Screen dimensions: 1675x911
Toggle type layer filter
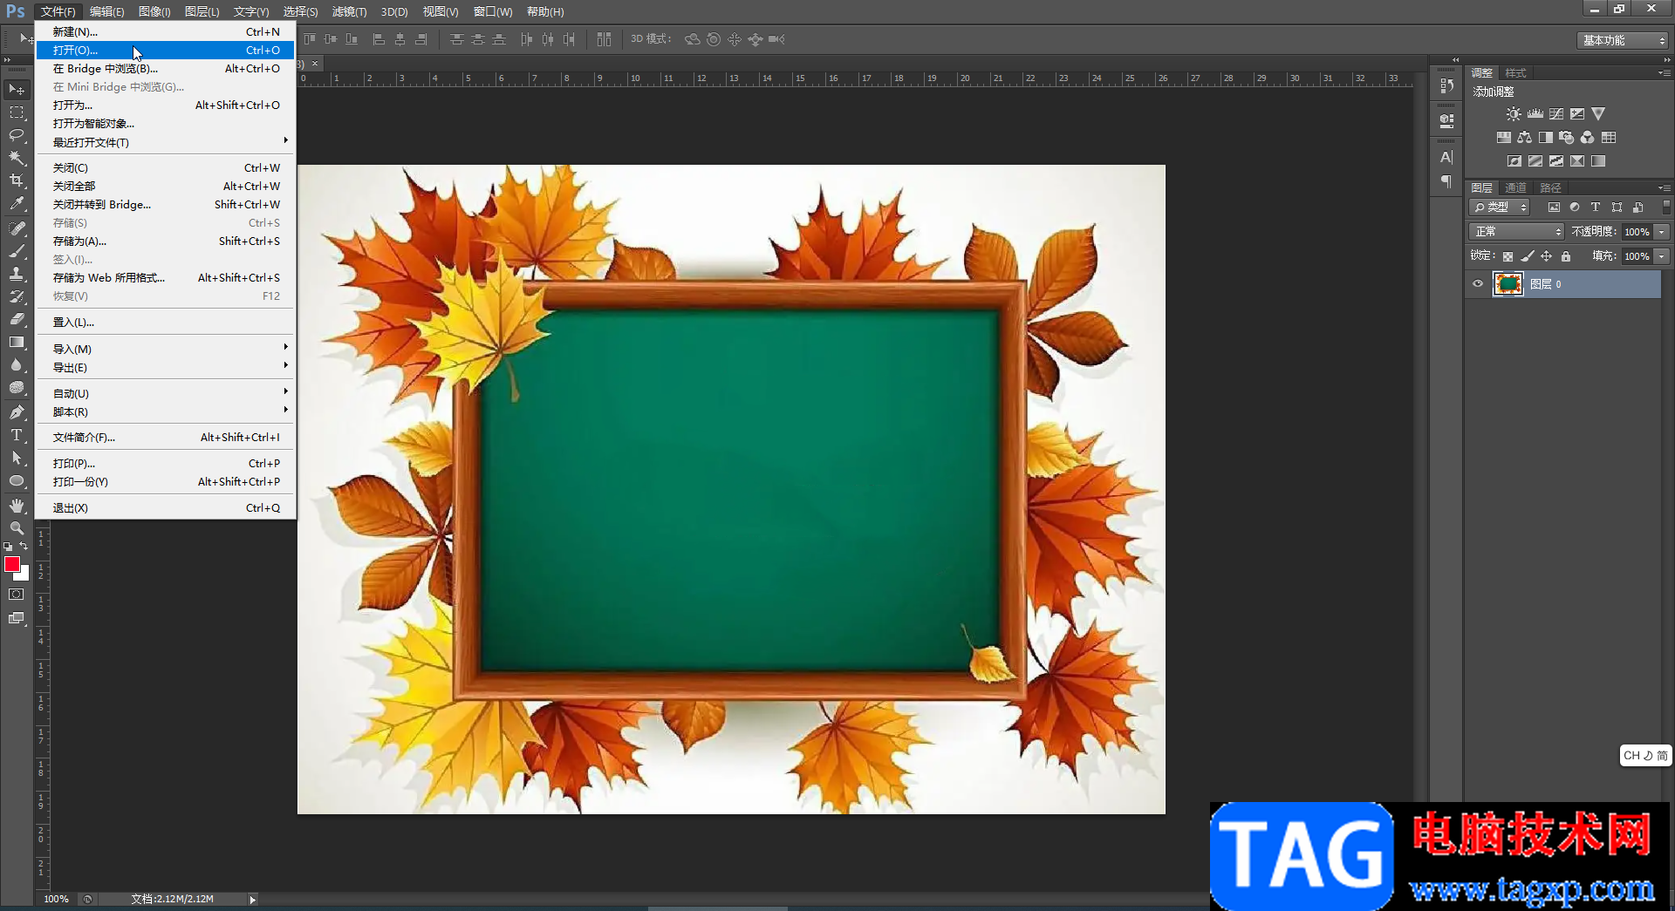(x=1596, y=207)
